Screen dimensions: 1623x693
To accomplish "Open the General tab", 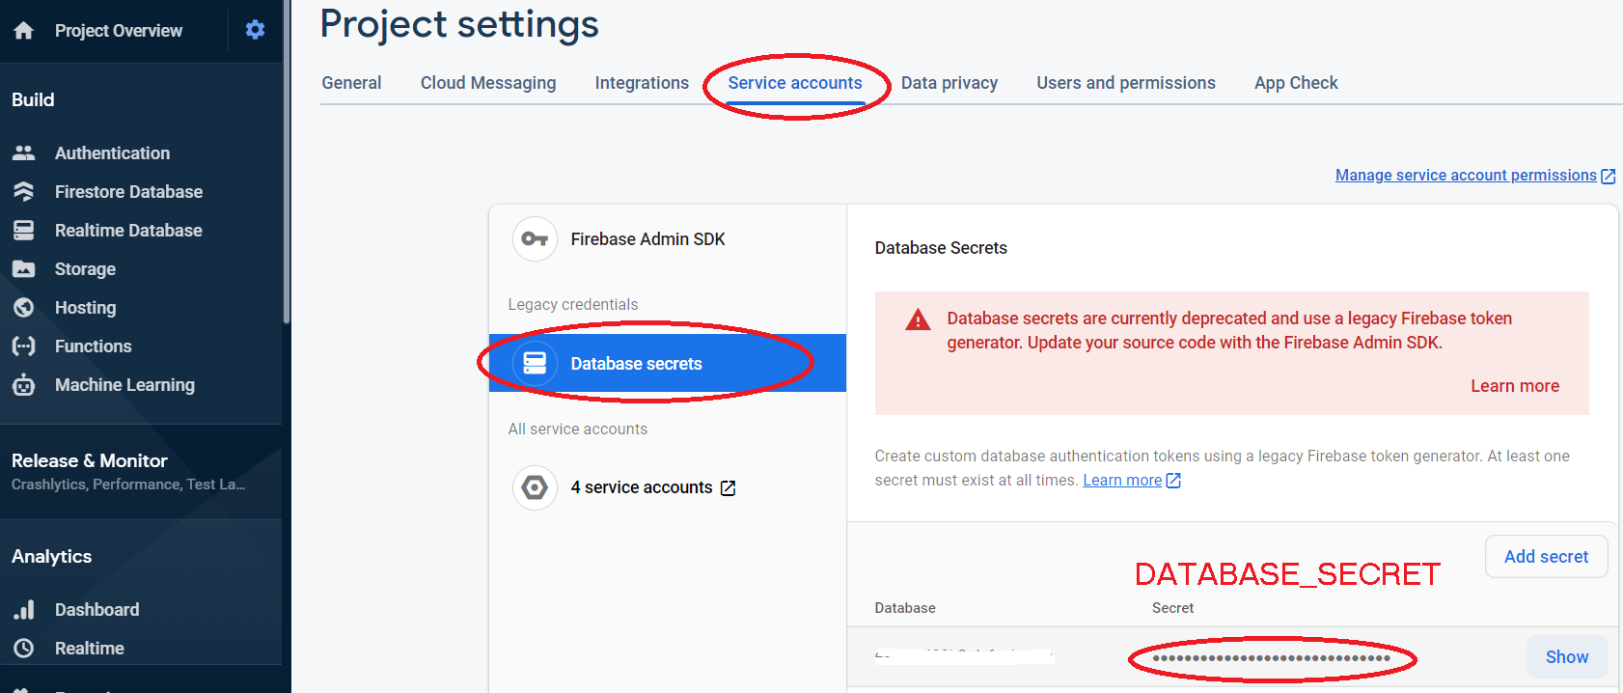I will pos(351,83).
